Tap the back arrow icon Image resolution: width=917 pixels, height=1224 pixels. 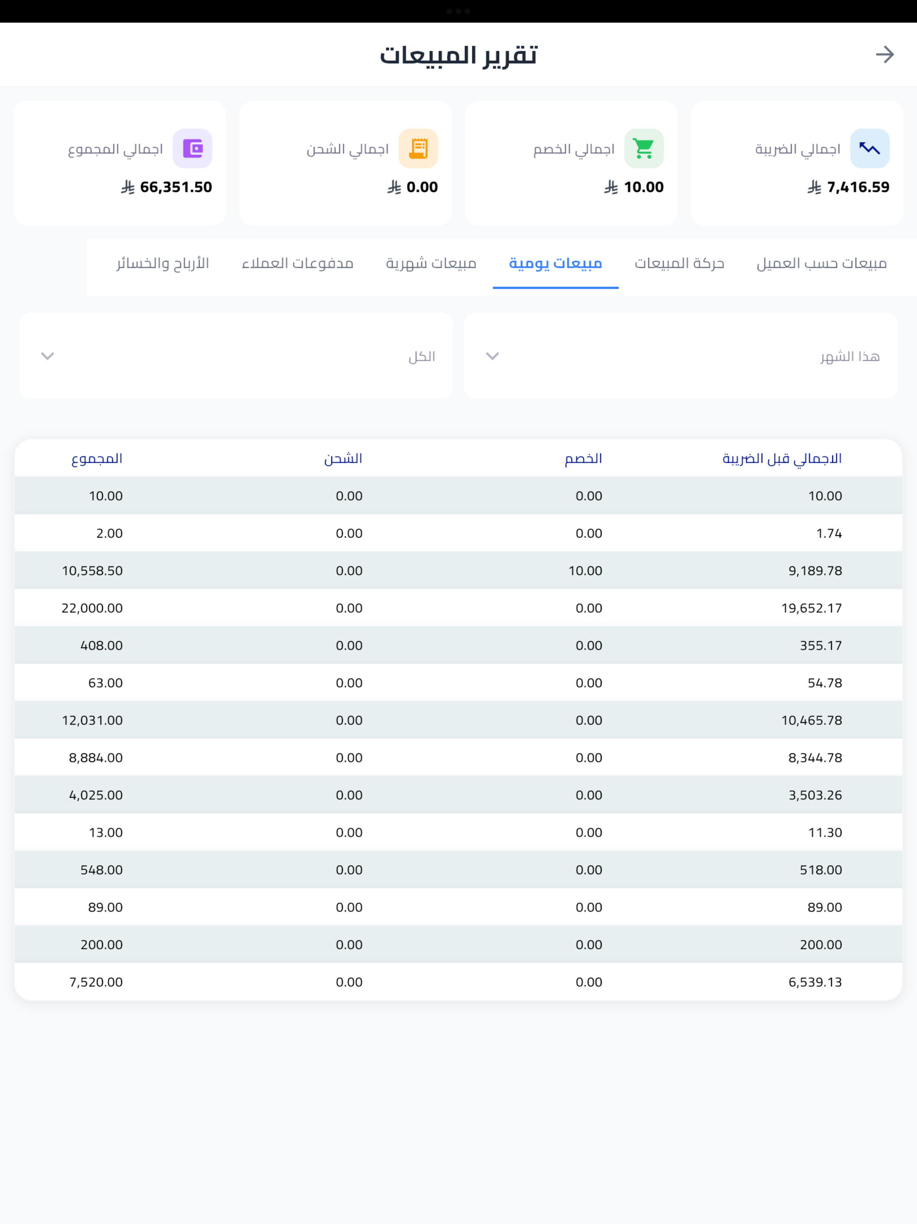(x=885, y=54)
